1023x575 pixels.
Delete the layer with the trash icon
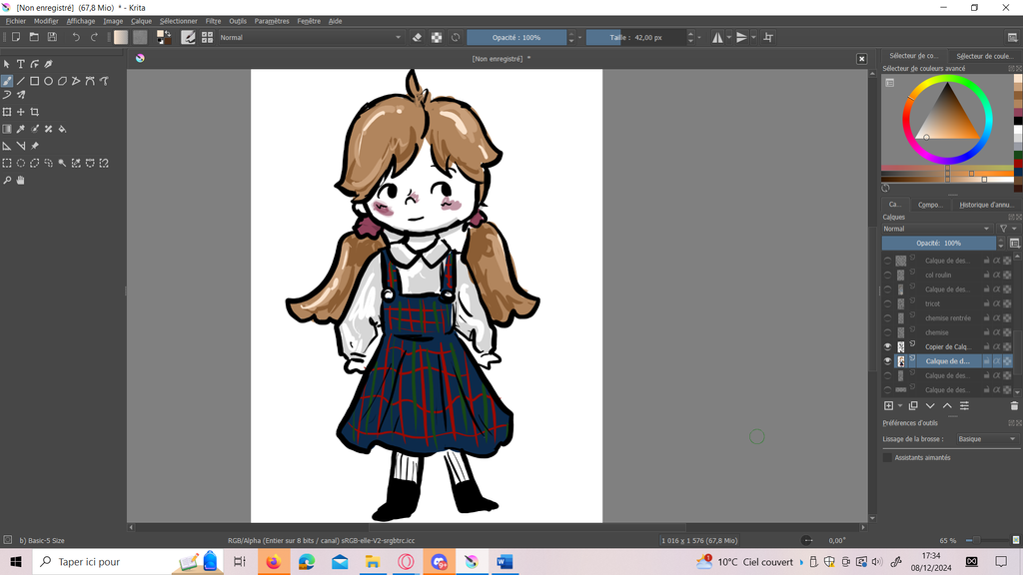(x=1014, y=406)
